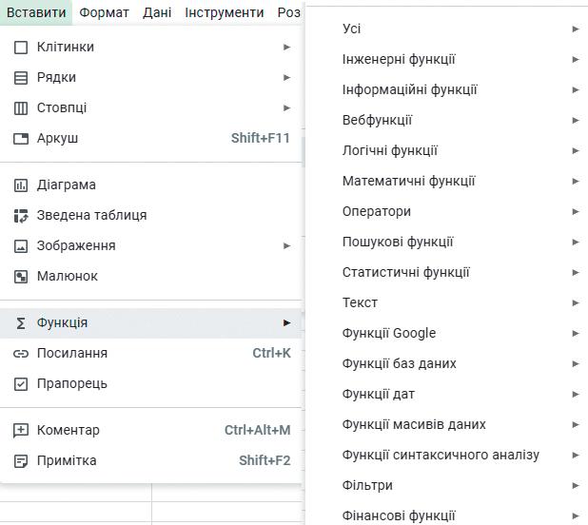Insert a Прапорець checkbox
The image size is (588, 525).
[x=71, y=383]
